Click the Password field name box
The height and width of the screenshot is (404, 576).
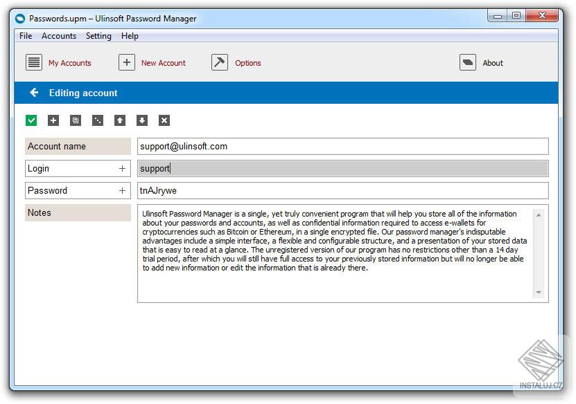(78, 191)
